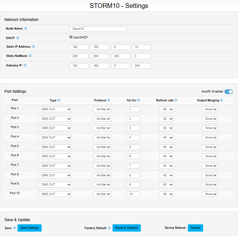Image resolution: width=240 pixels, height=237 pixels.
Task: Click the Reset to Defaults button
Action: coord(127,228)
